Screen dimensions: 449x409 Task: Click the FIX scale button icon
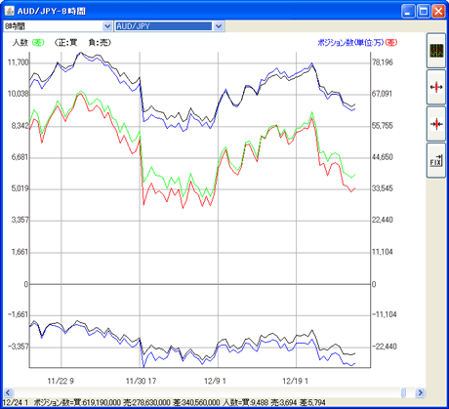click(436, 161)
